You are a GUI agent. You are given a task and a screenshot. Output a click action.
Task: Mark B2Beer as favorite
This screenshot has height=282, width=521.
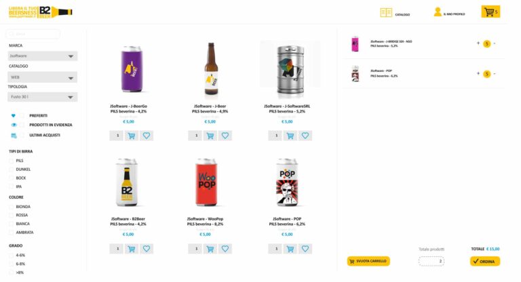147,249
